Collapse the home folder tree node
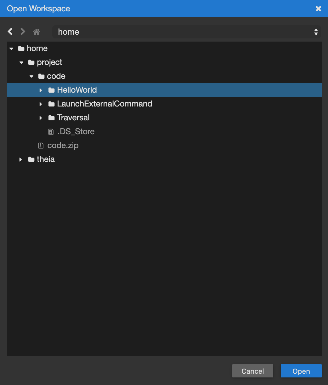 12,49
